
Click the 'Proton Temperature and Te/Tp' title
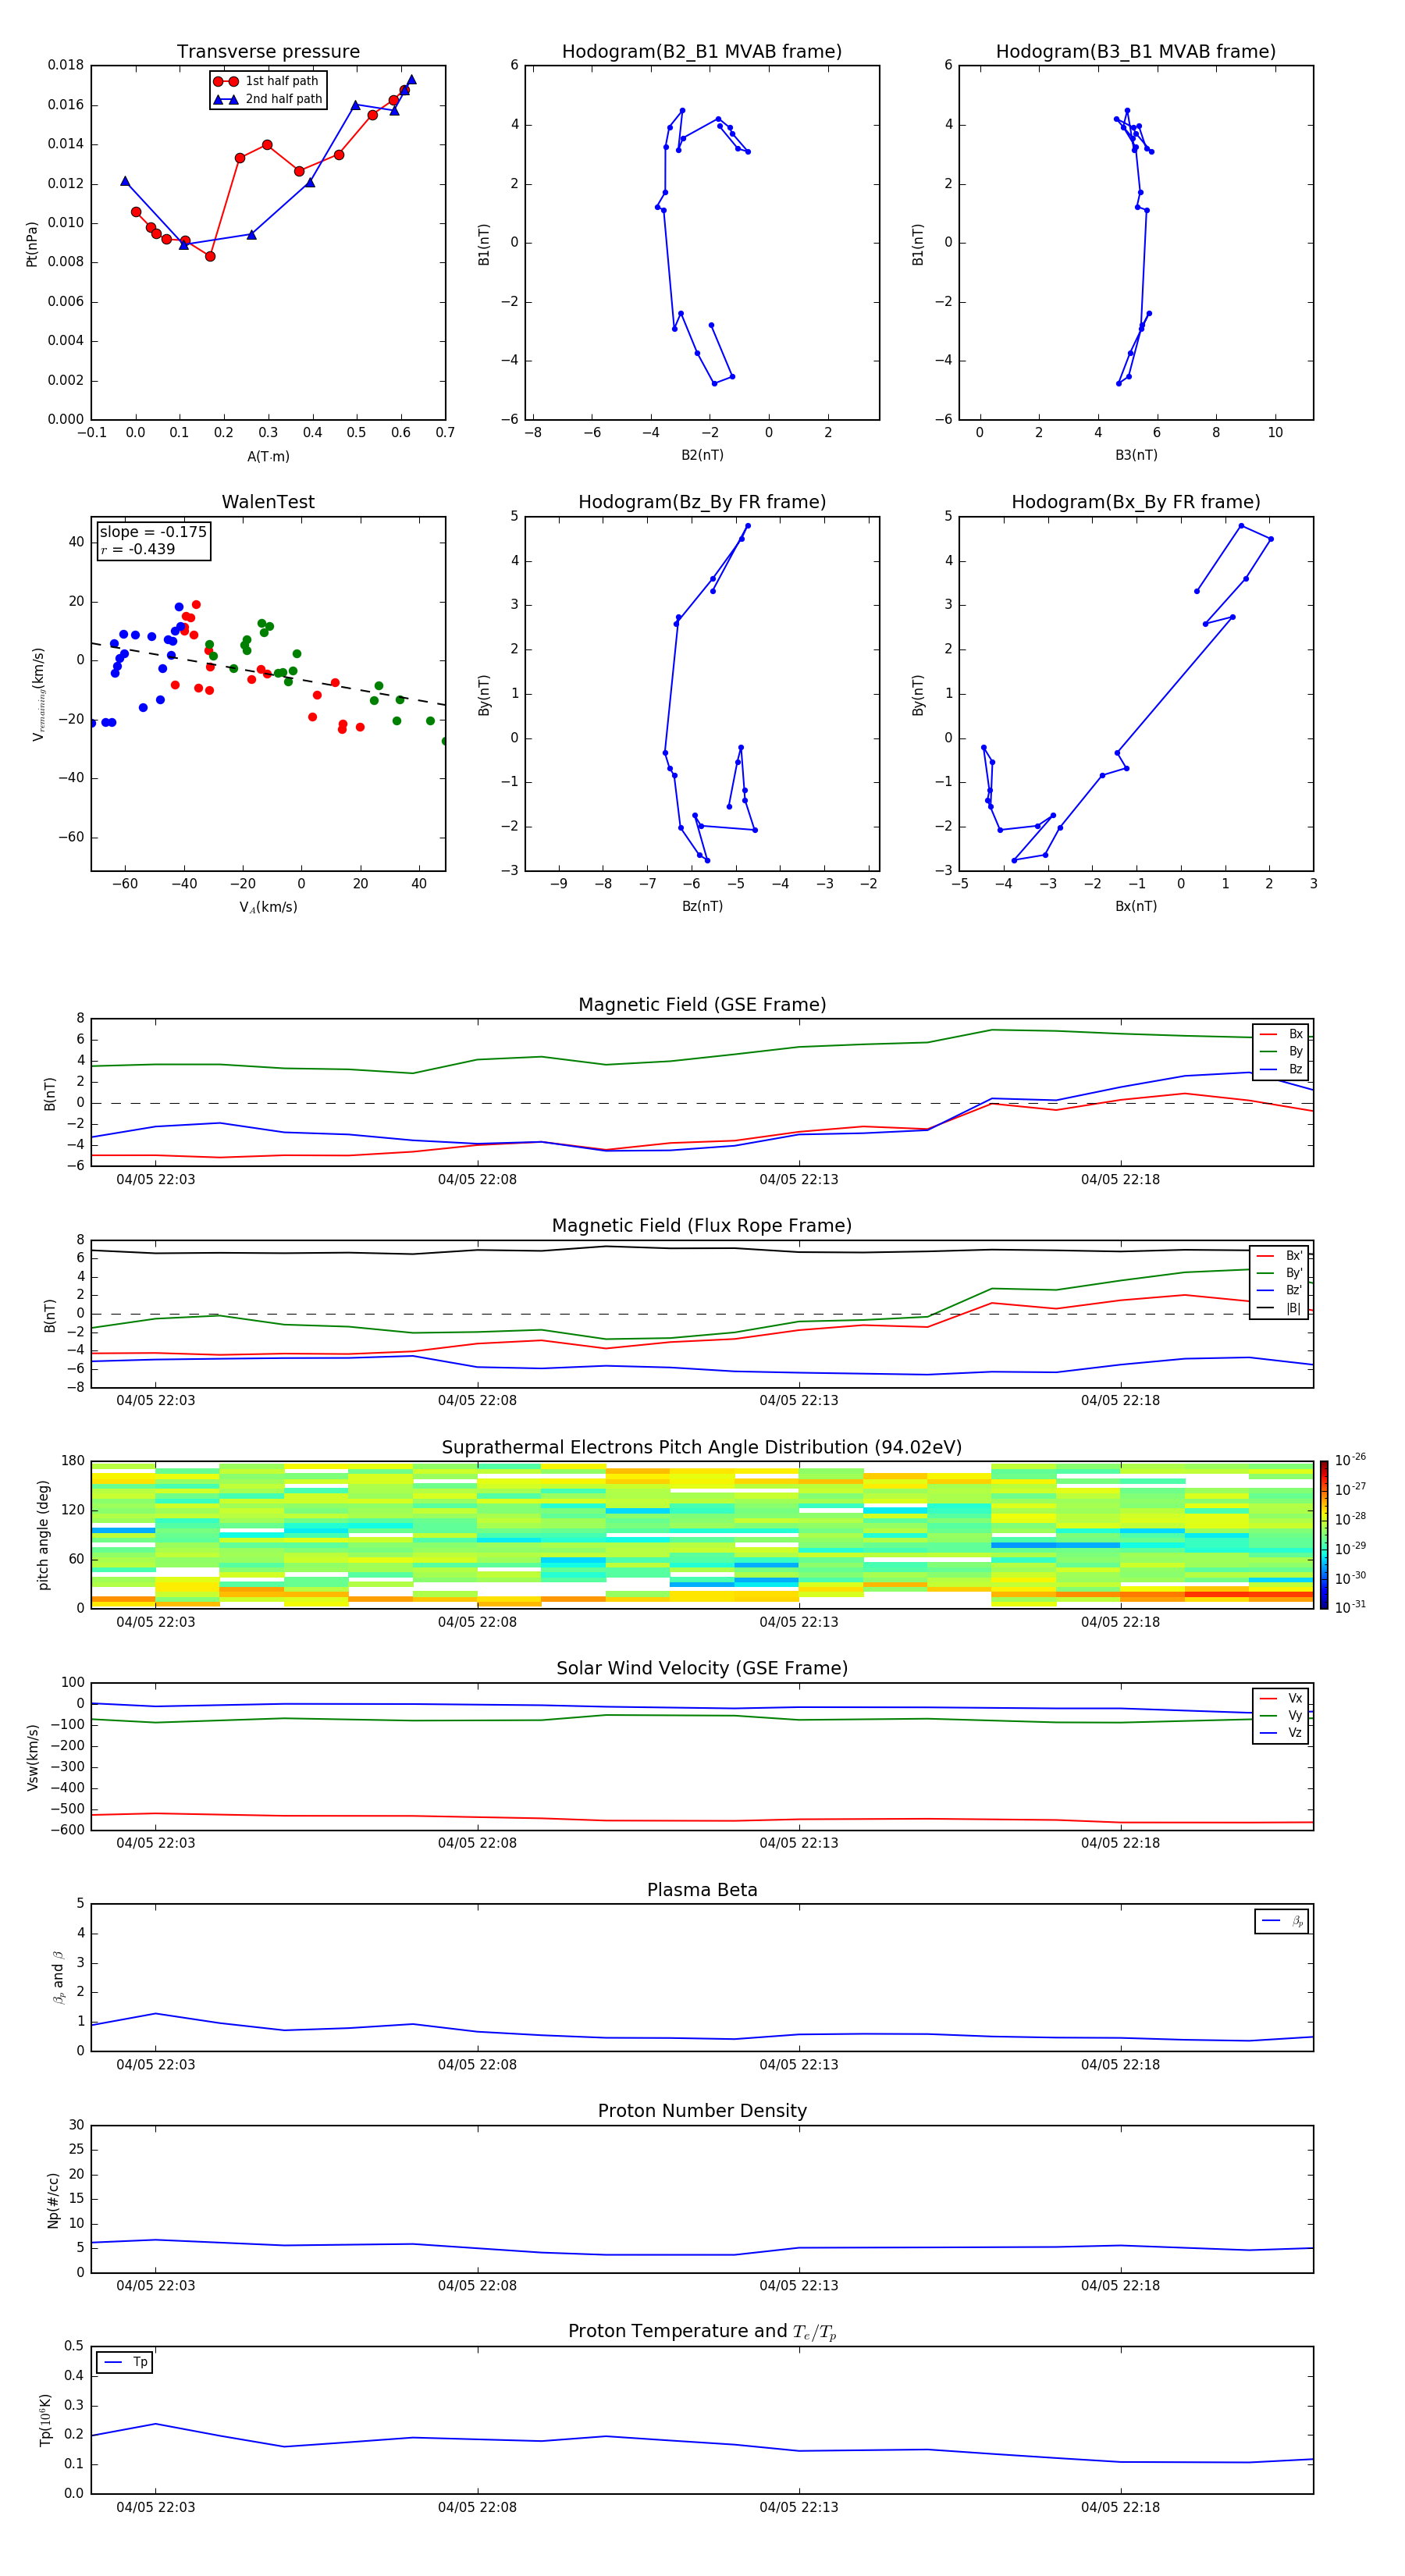pos(702,2332)
